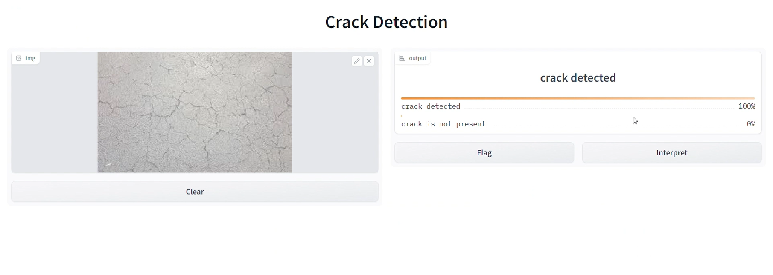Screen dimensions: 773x275
Task: Clear the uploaded crack image
Action: (x=195, y=192)
